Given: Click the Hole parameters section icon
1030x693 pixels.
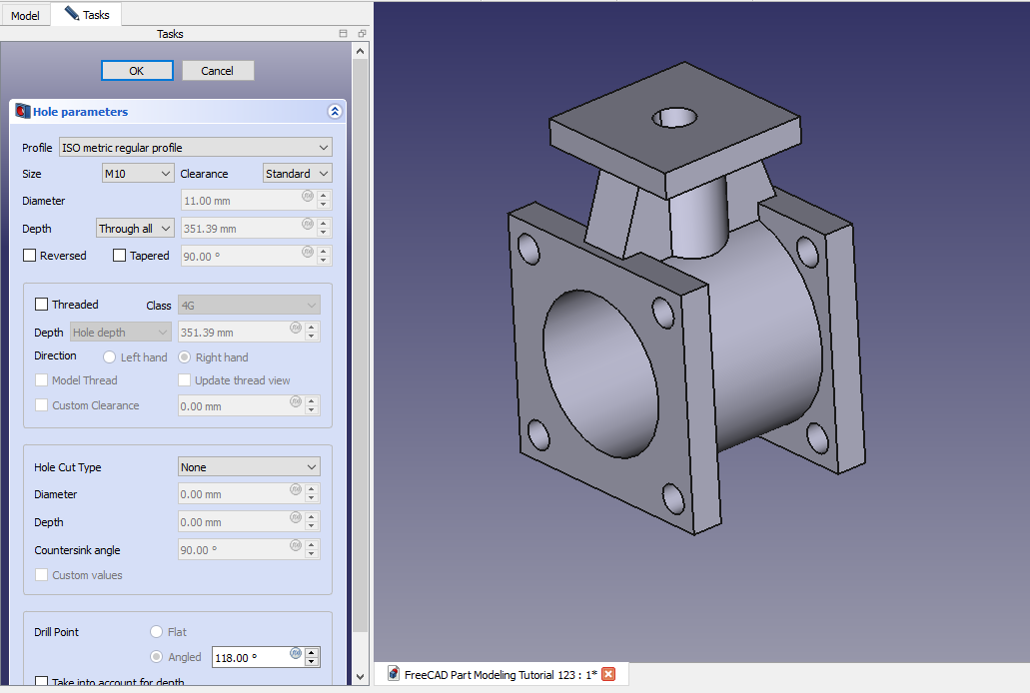Looking at the screenshot, I should pyautogui.click(x=22, y=112).
